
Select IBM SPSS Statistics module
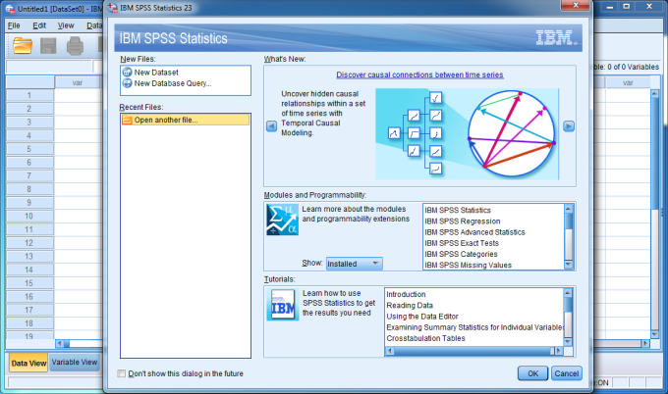pyautogui.click(x=458, y=210)
